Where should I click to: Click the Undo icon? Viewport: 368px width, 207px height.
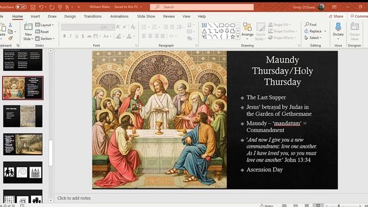[x=41, y=7]
